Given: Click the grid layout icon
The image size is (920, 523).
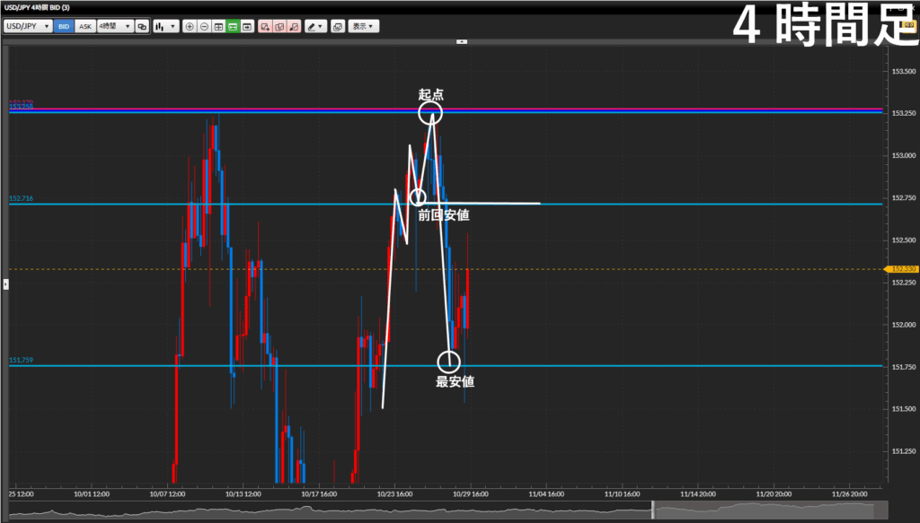Looking at the screenshot, I should click(218, 27).
